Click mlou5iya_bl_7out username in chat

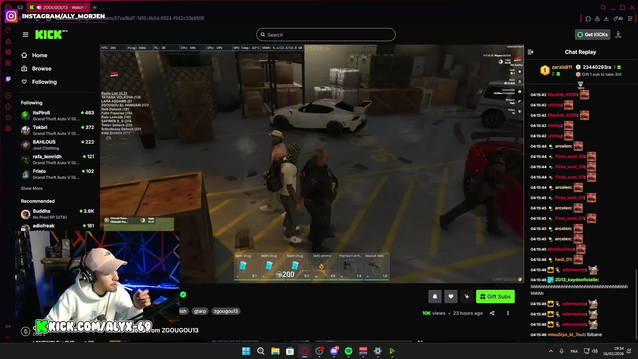point(566,335)
